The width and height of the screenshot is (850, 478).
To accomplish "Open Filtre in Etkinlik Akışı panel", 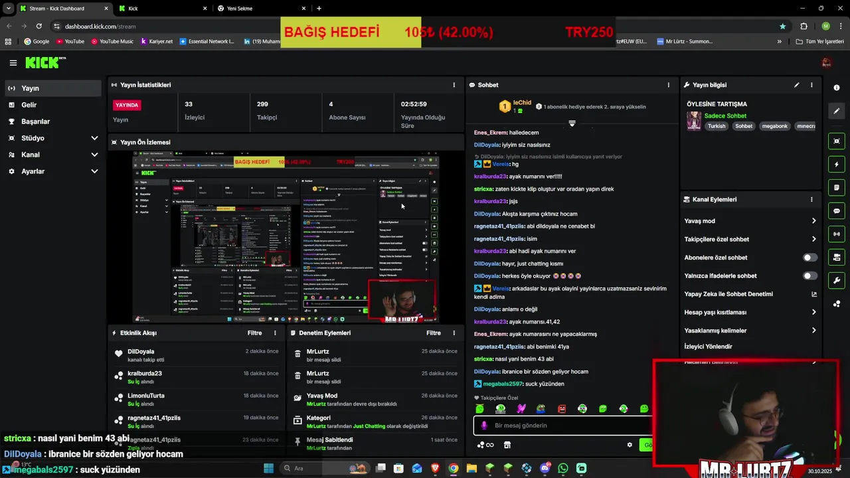I will pyautogui.click(x=254, y=333).
